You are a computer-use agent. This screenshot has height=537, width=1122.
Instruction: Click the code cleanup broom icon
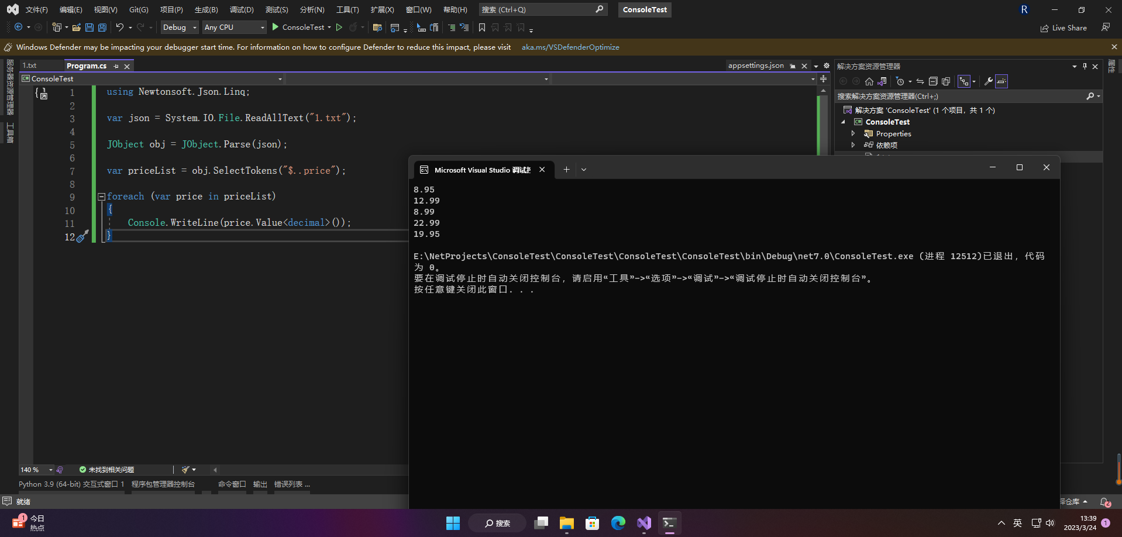click(185, 470)
